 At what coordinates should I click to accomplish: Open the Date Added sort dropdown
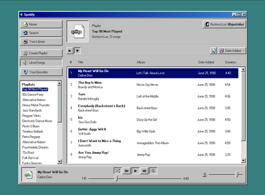pyautogui.click(x=232, y=51)
